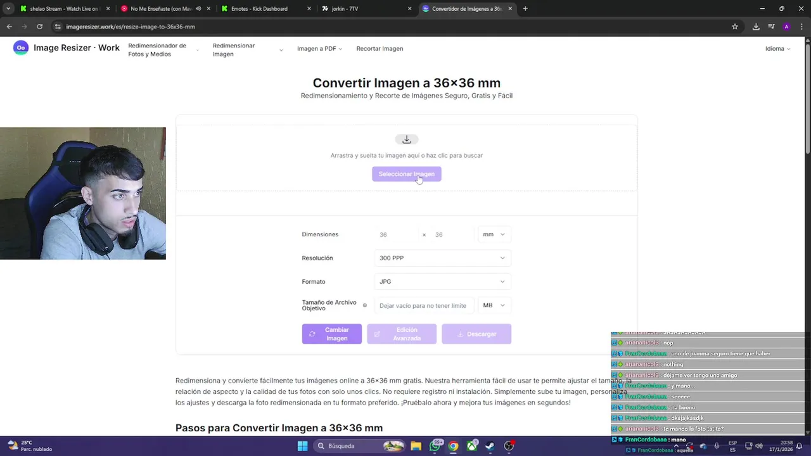This screenshot has width=811, height=456.
Task: Open the tab search chevron at top left
Action: (x=8, y=9)
